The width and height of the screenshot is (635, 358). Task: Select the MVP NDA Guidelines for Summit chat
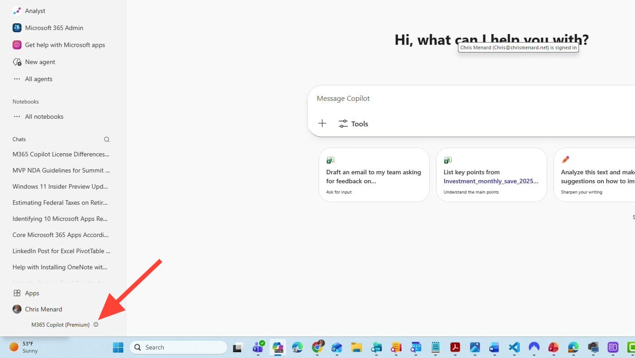click(61, 170)
